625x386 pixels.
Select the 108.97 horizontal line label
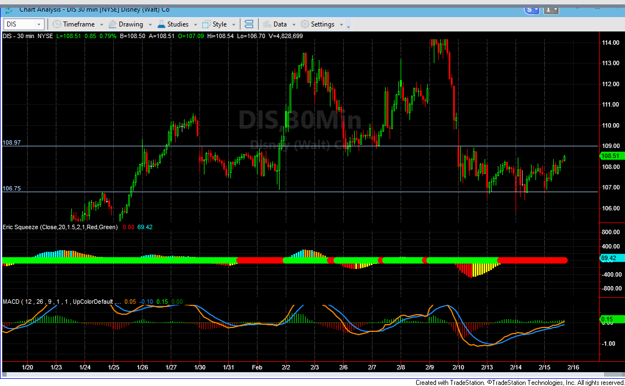click(12, 142)
